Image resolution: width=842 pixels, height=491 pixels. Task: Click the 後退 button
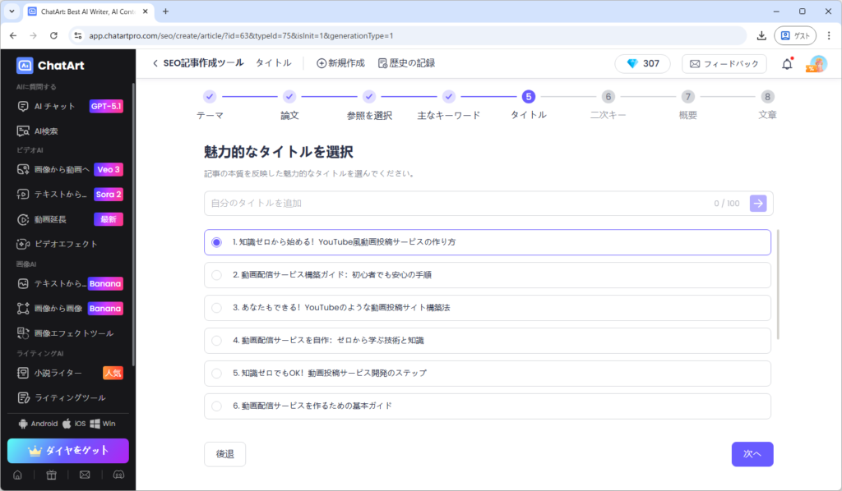[x=224, y=454]
